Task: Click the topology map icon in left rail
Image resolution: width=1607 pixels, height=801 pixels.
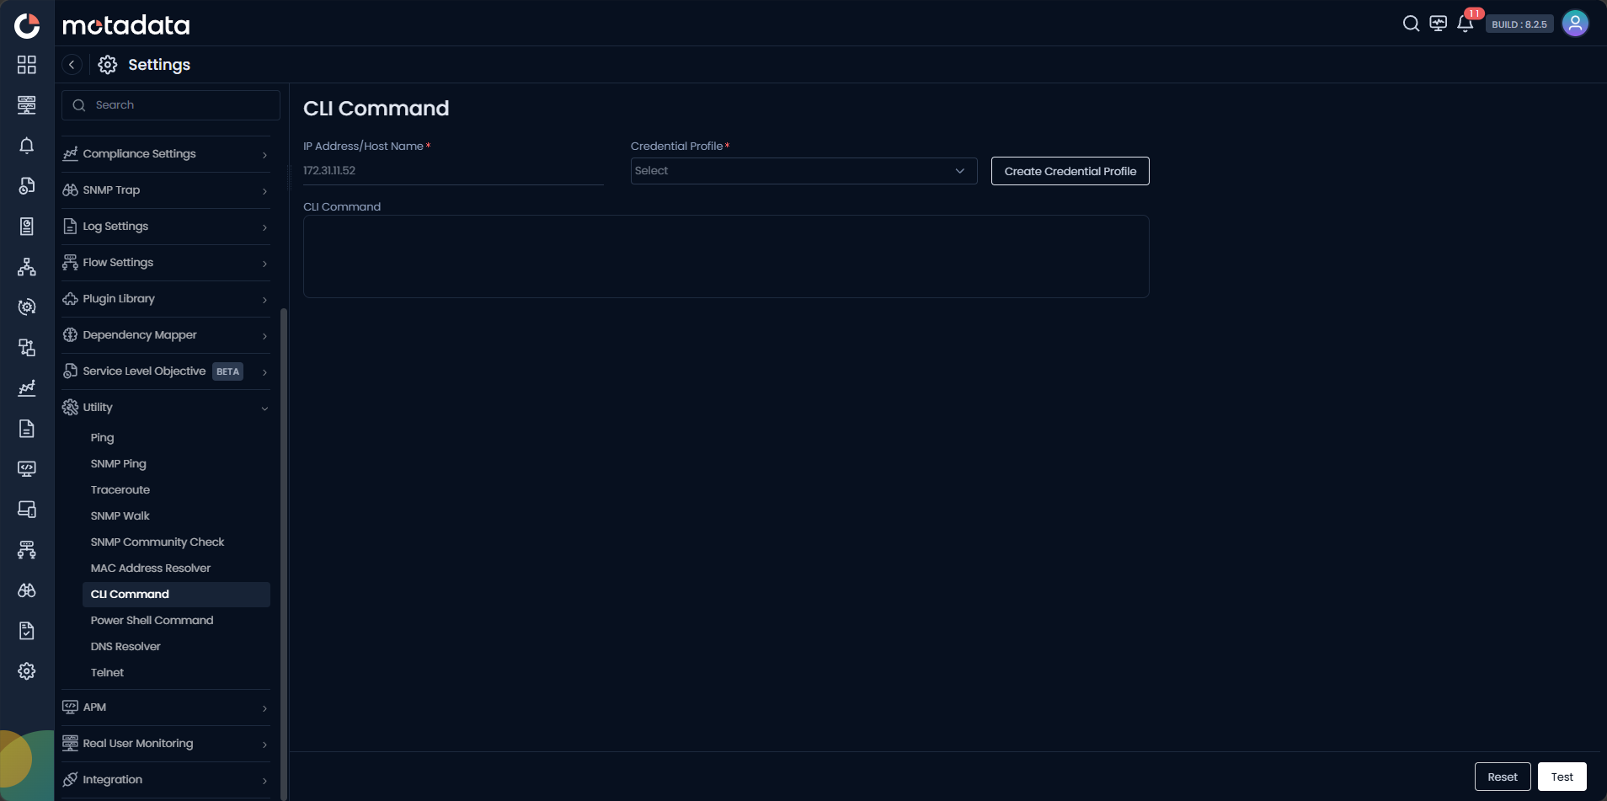Action: (27, 267)
